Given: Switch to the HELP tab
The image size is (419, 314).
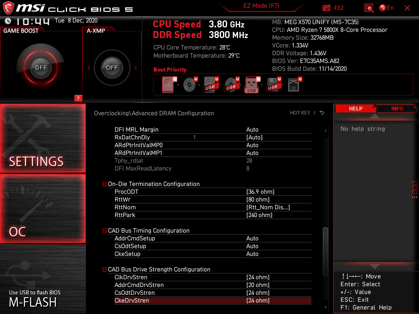Looking at the screenshot, I should point(356,109).
